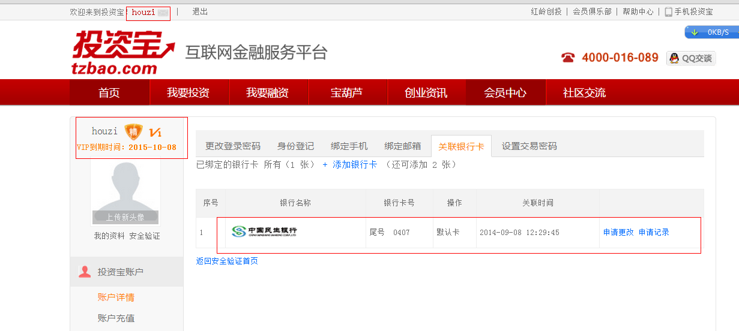Open the 手机投资宝 top link
Viewport: 739px width, 331px height.
[694, 11]
